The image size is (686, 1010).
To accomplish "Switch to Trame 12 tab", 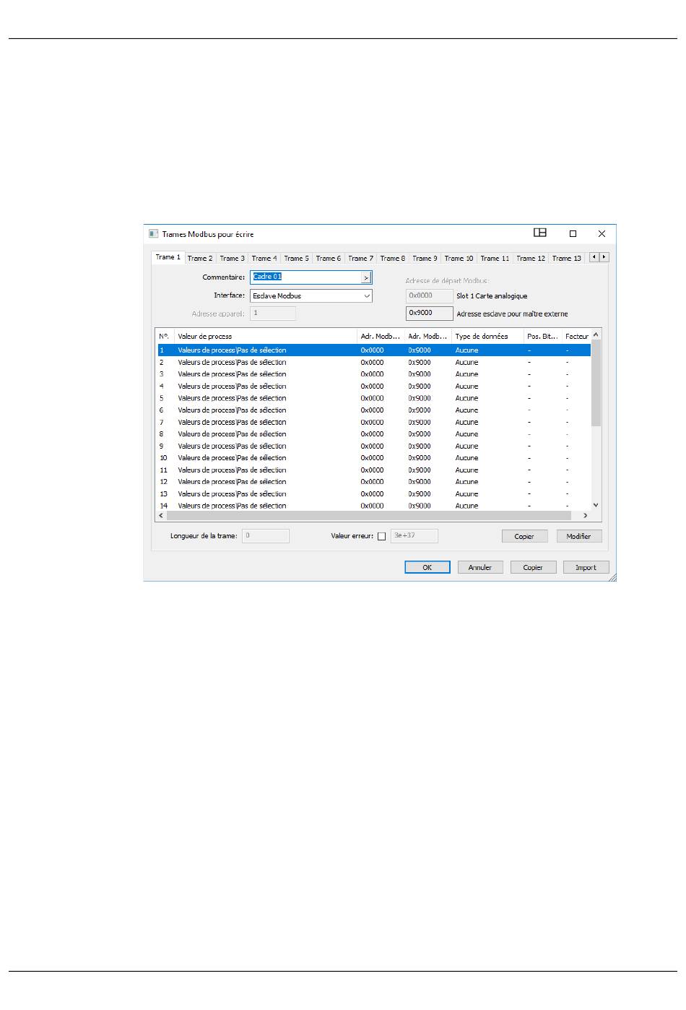I will [531, 258].
